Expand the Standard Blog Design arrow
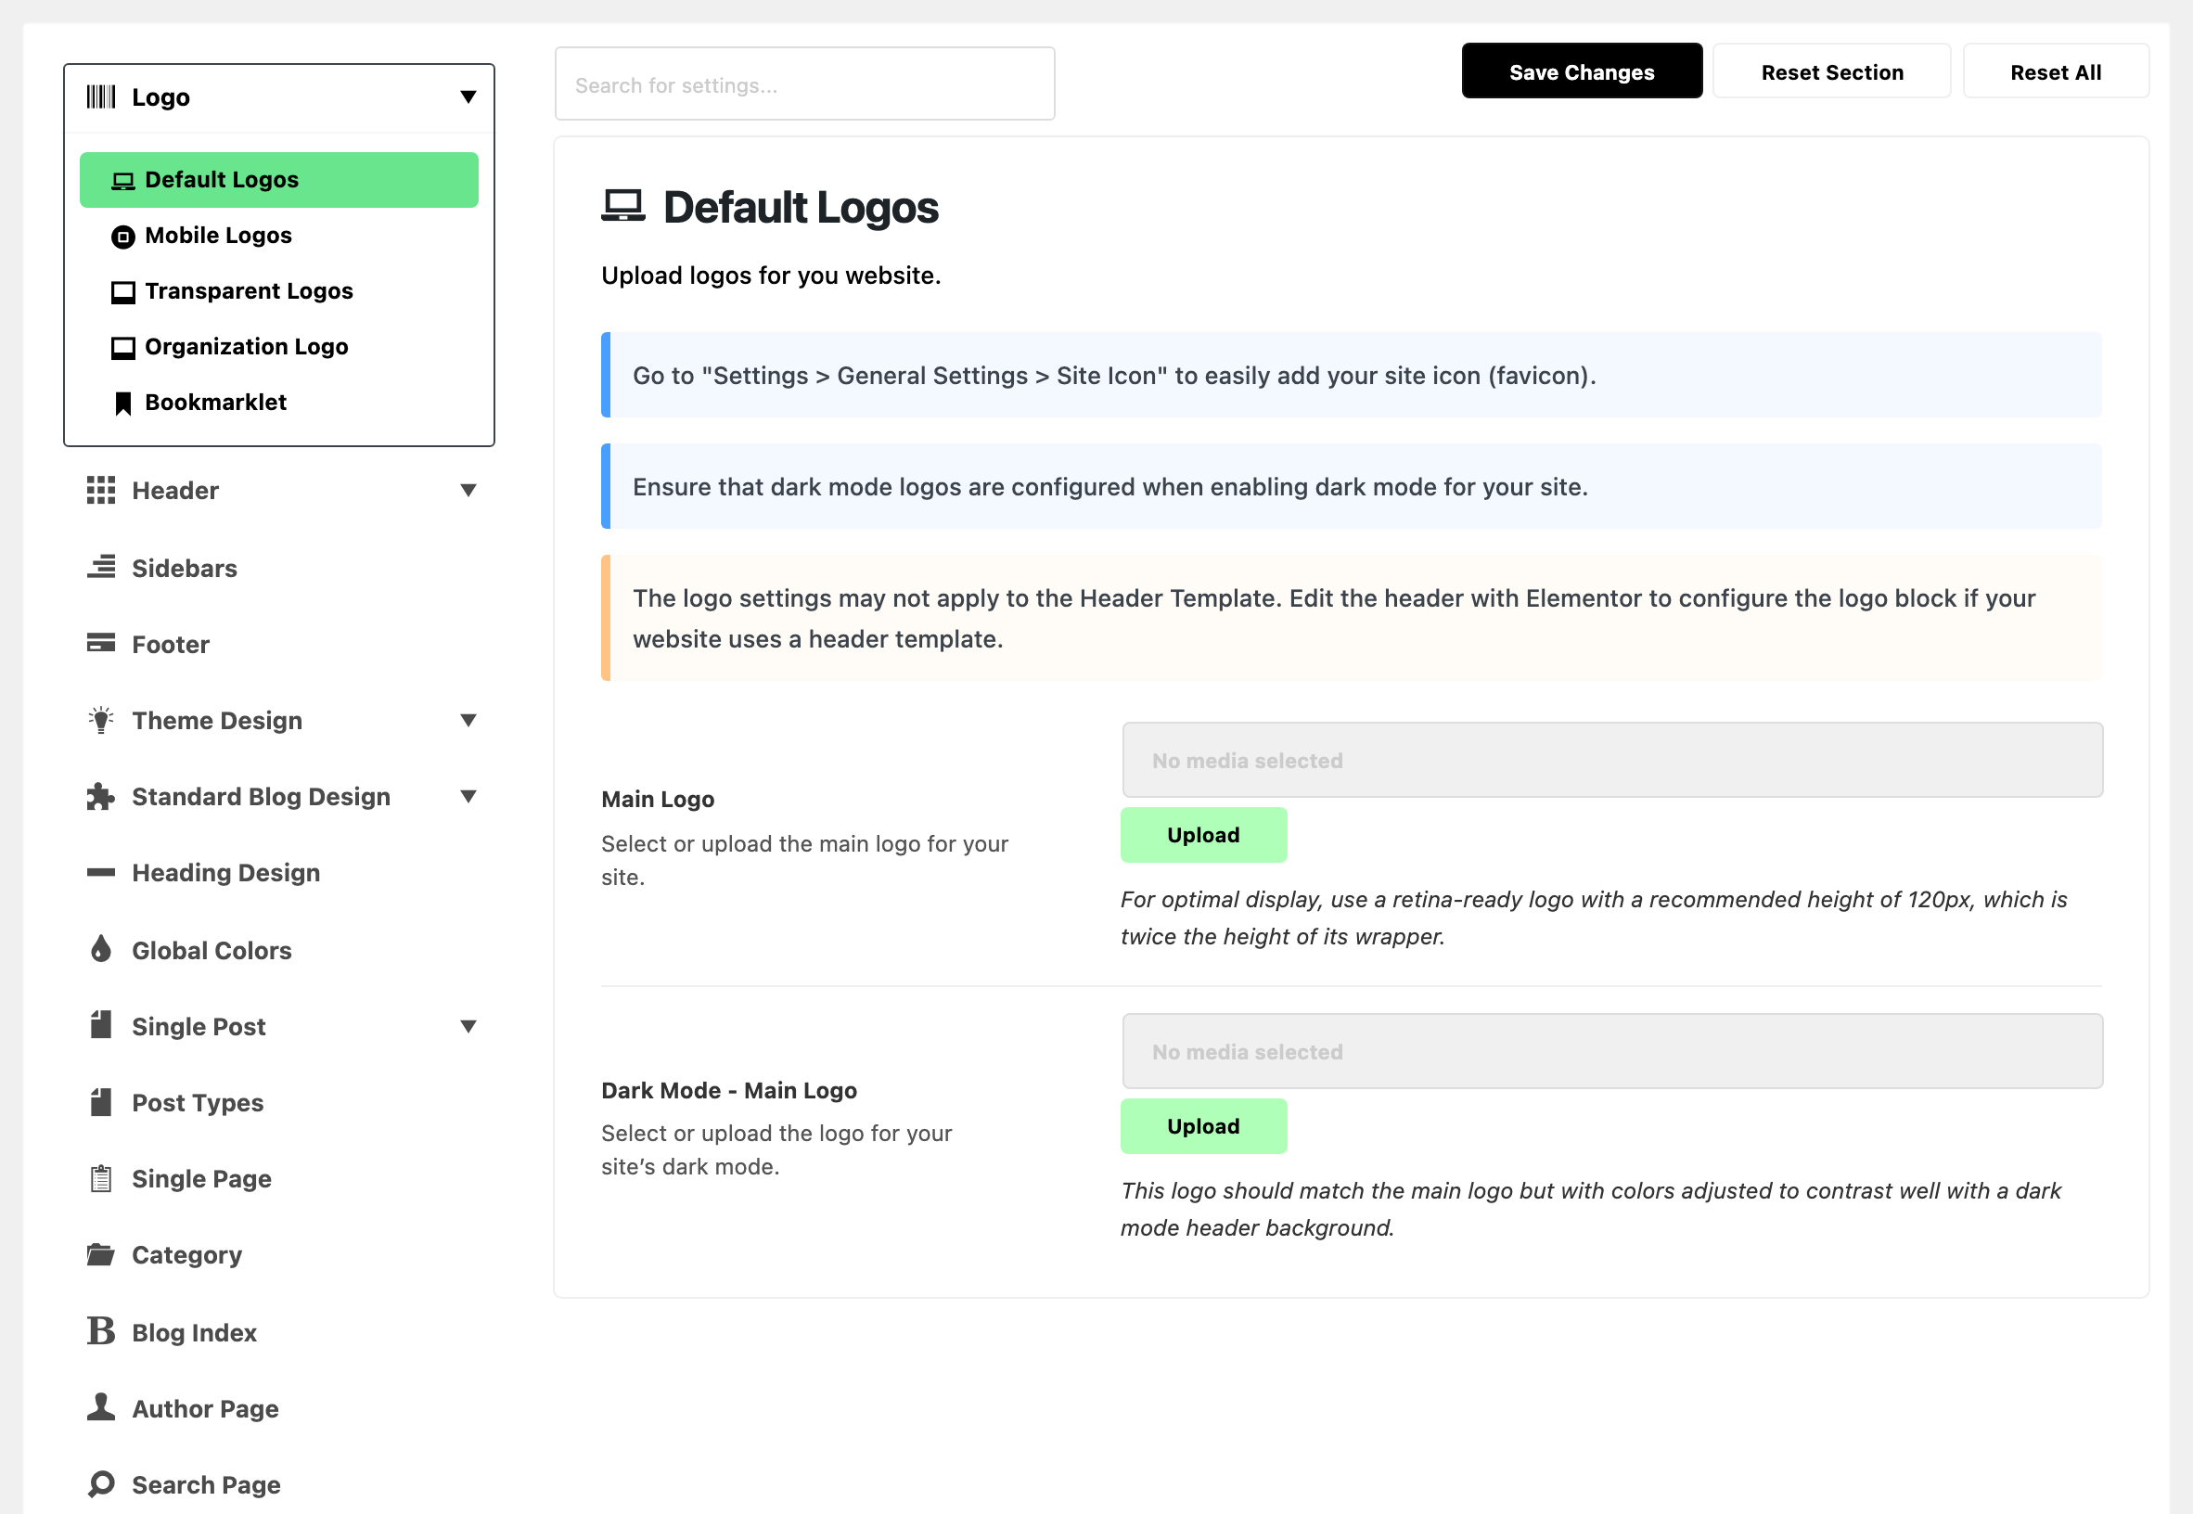Viewport: 2193px width, 1514px height. click(468, 796)
